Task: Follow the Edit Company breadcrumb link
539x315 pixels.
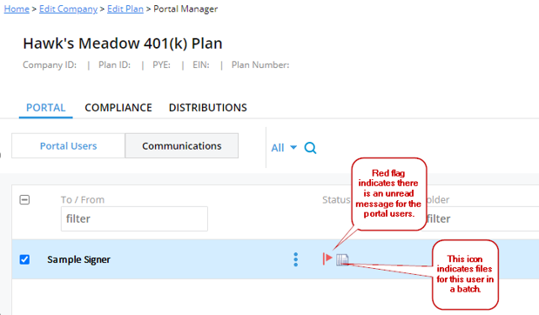Action: point(69,9)
